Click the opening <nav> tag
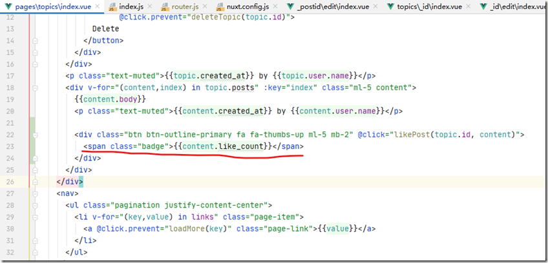This screenshot has height=263, width=548. pyautogui.click(x=68, y=193)
